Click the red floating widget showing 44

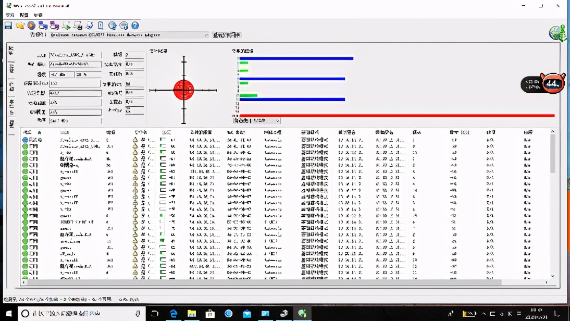tap(552, 83)
